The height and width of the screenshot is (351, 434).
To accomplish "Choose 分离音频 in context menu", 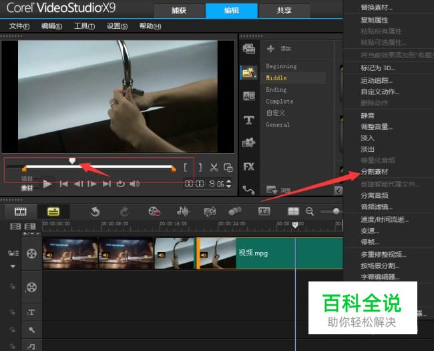I will click(x=374, y=195).
